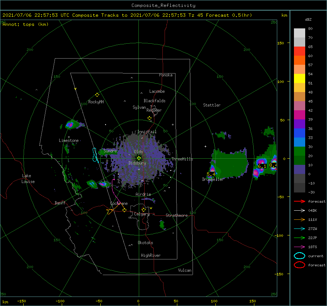This screenshot has height=306, width=327.
Task: Click the Olds city label
Action: pos(138,152)
